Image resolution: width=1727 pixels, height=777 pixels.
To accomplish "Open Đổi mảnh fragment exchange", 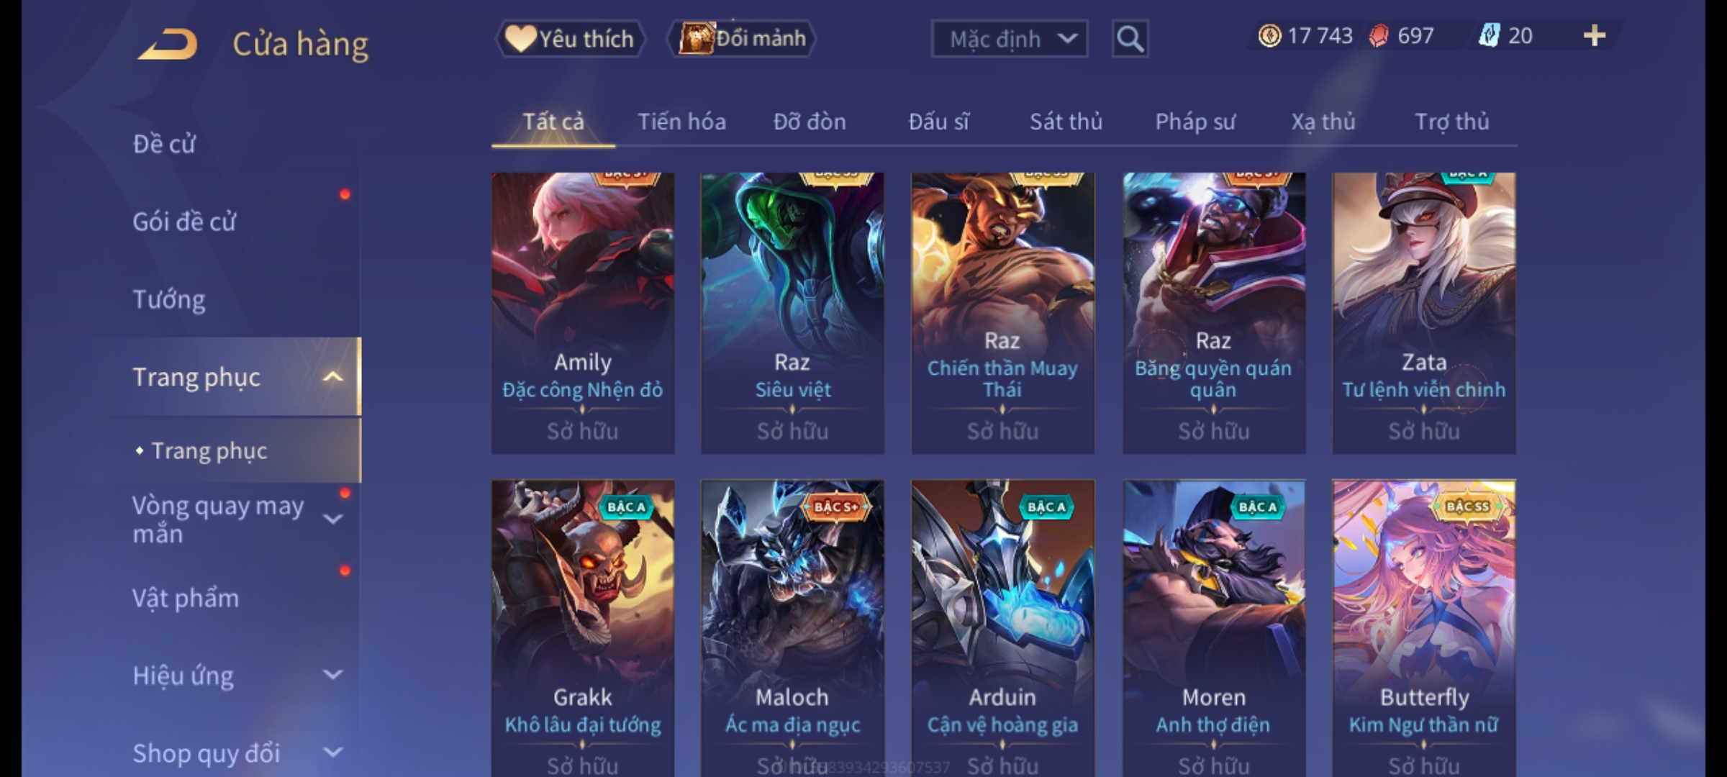I will pos(742,39).
